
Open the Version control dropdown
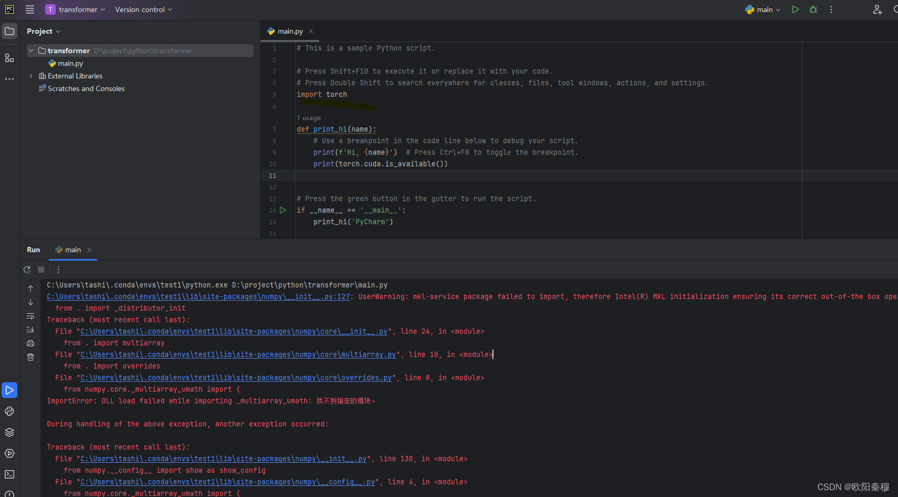[x=143, y=9]
